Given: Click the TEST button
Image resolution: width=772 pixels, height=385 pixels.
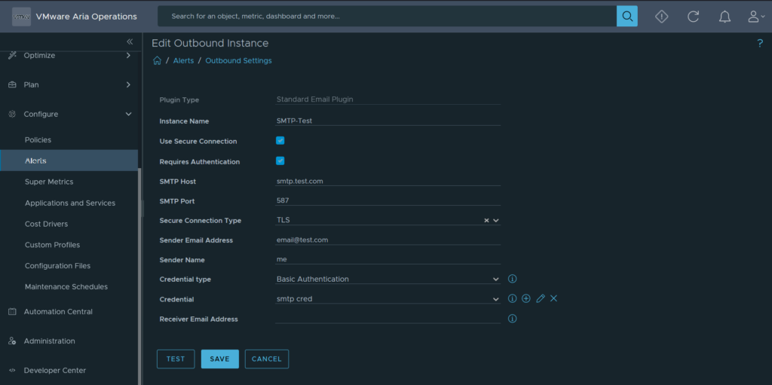Looking at the screenshot, I should click(x=176, y=359).
